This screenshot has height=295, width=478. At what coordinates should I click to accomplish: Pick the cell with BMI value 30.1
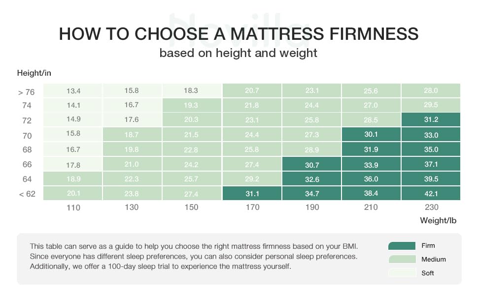[x=371, y=134]
